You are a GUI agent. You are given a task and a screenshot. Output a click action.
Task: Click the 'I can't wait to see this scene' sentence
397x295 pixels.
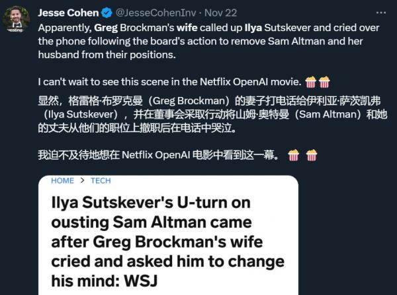165,82
